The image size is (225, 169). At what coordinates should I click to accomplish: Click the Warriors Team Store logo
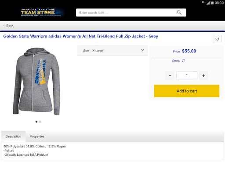pos(43,12)
